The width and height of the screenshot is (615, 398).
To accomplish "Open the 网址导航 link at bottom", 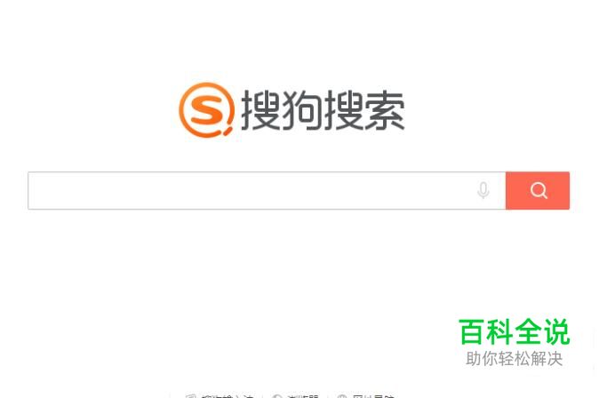I will point(372,396).
